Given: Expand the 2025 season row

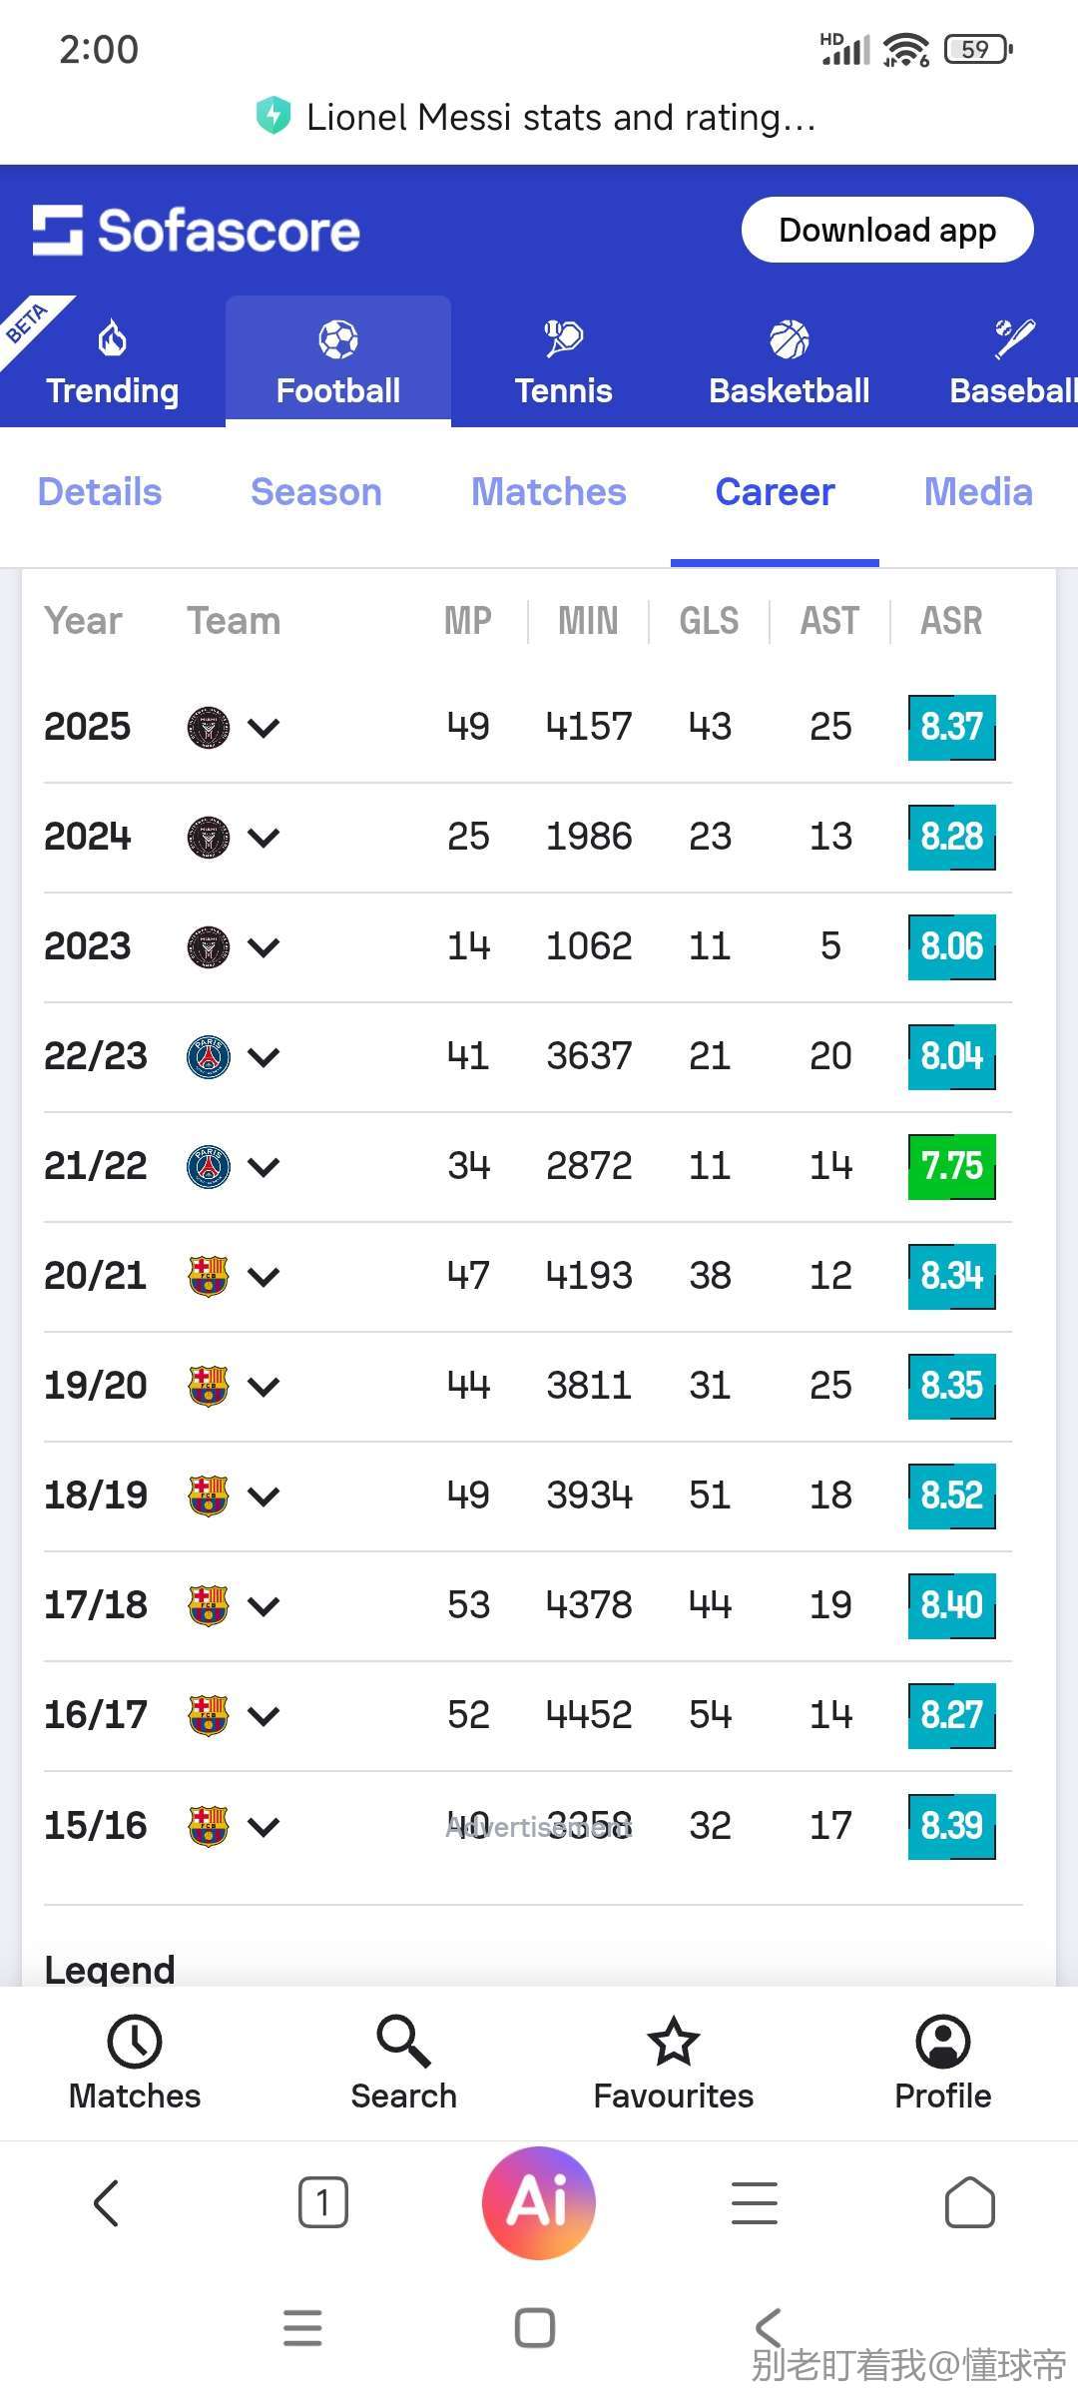Looking at the screenshot, I should pyautogui.click(x=264, y=728).
